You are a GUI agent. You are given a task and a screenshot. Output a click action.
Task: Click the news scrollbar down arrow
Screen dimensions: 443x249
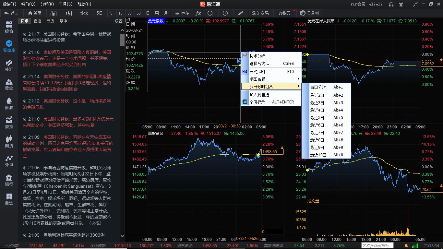coord(122,236)
